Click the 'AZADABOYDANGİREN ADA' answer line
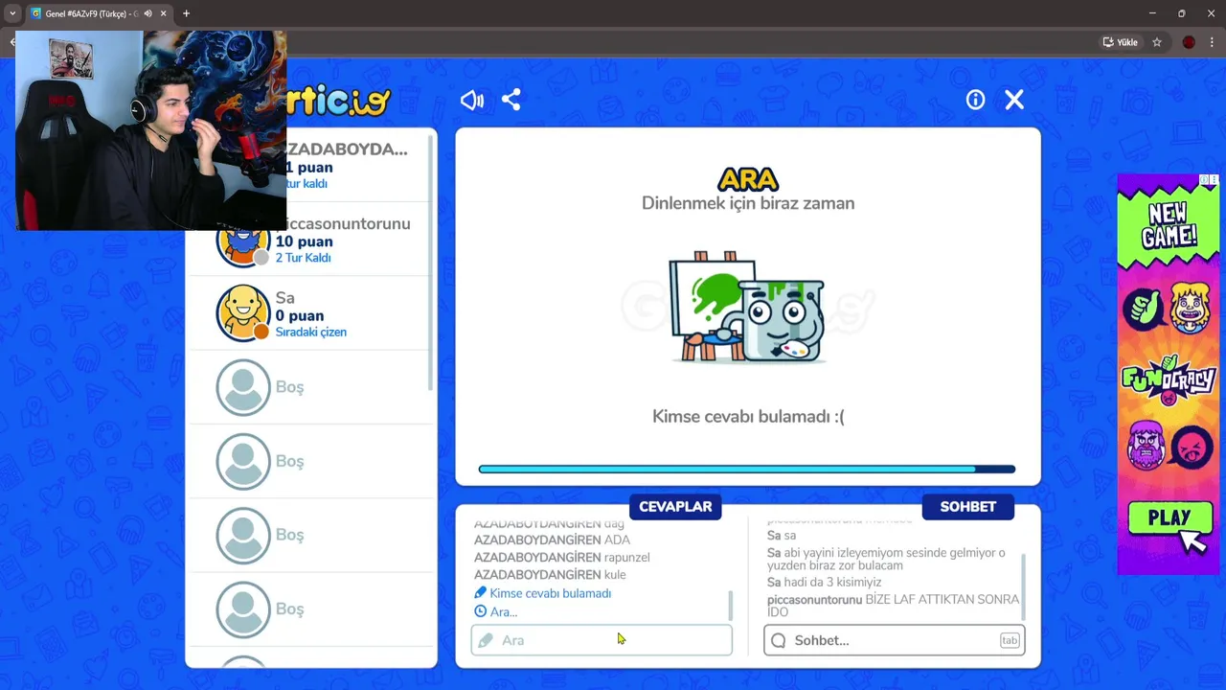Image resolution: width=1226 pixels, height=690 pixels. tap(552, 540)
